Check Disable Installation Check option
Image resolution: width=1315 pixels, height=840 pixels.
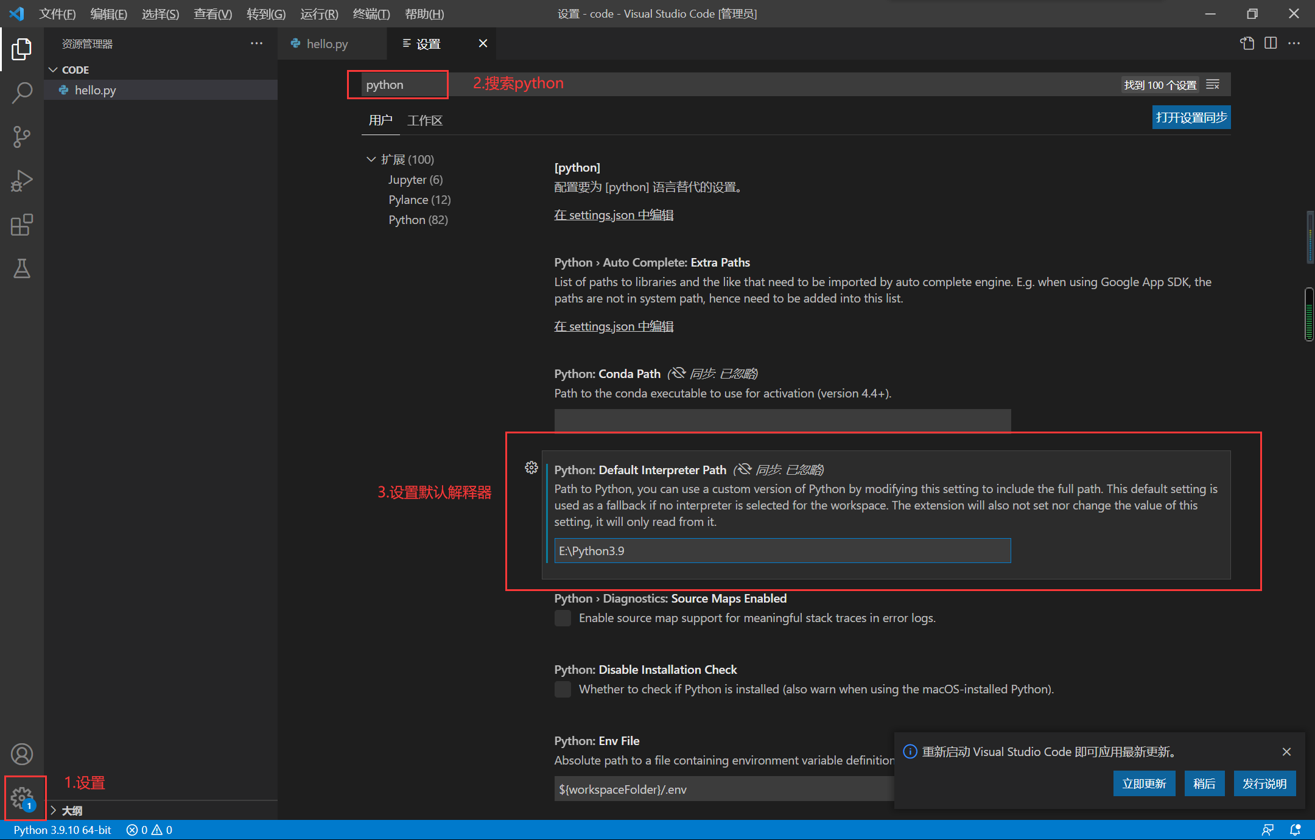[x=563, y=690]
